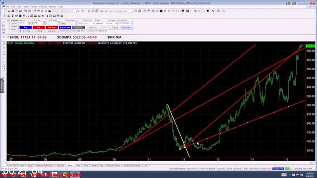Select the Forex order tab
This screenshot has height=178, width=317.
[14, 30]
